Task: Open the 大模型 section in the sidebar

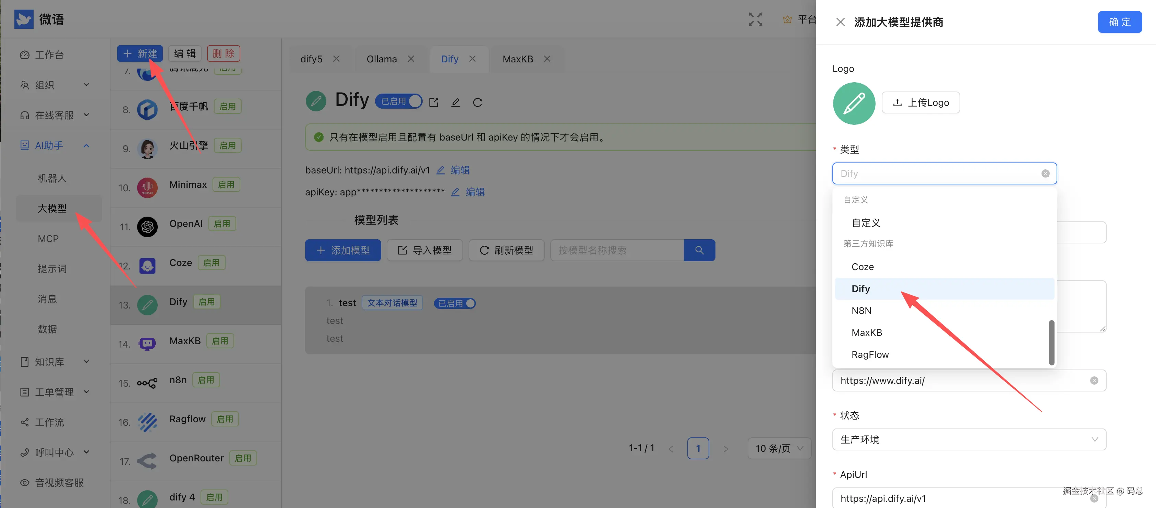Action: click(x=52, y=208)
